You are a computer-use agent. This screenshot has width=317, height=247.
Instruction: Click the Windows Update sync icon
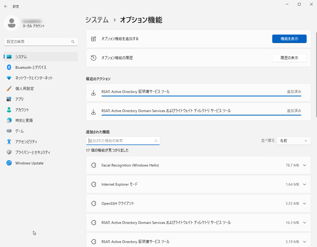click(9, 163)
